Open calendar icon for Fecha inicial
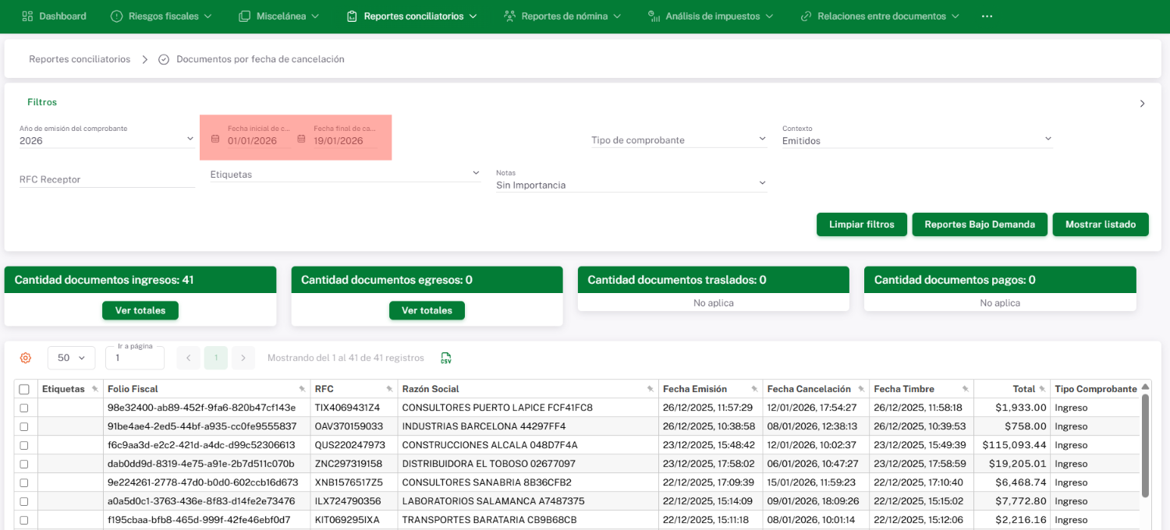Viewport: 1170px width, 530px height. (x=215, y=140)
